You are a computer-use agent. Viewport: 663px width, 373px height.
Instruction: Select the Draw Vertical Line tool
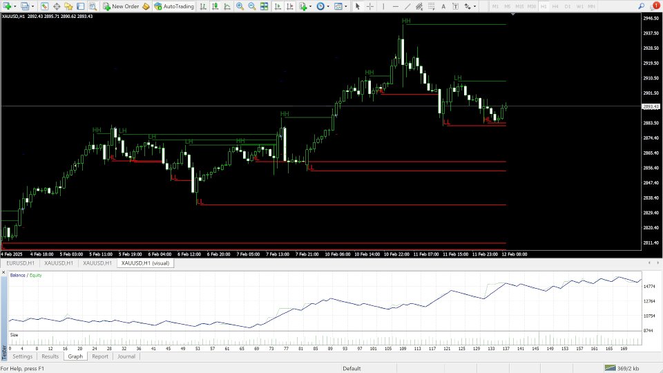point(383,6)
